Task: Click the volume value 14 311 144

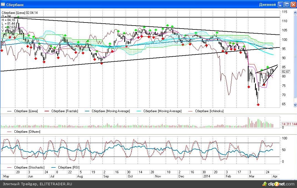Action: tap(289, 124)
